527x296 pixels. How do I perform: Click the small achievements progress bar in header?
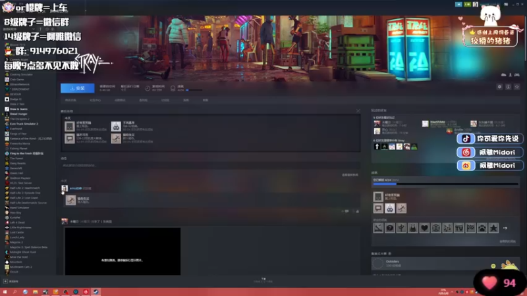(x=194, y=90)
